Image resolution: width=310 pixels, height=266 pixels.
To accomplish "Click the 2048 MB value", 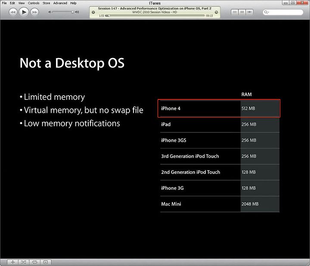I will coord(250,204).
